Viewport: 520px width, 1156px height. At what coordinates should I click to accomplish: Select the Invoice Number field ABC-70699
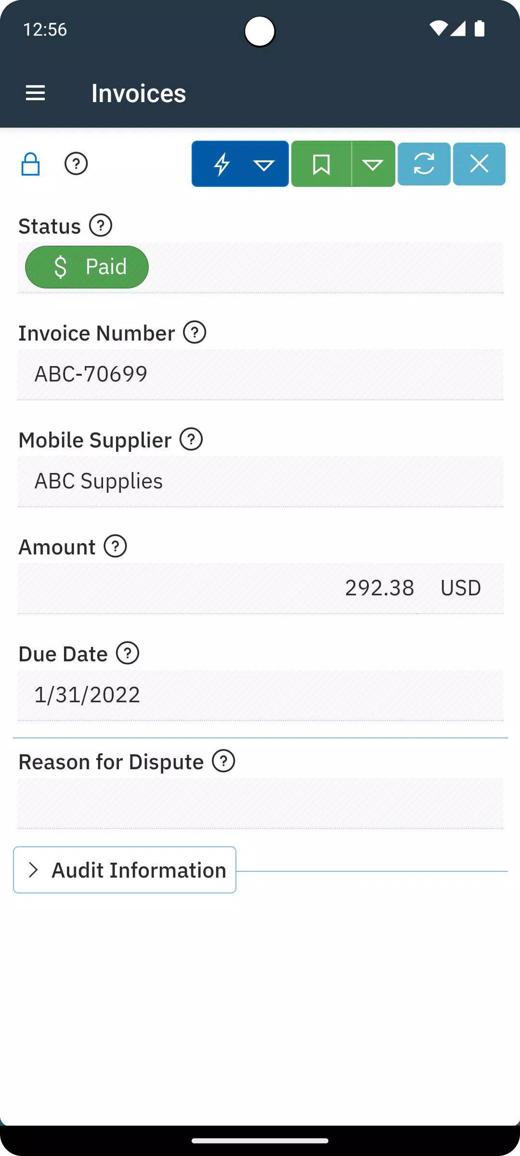pos(260,375)
